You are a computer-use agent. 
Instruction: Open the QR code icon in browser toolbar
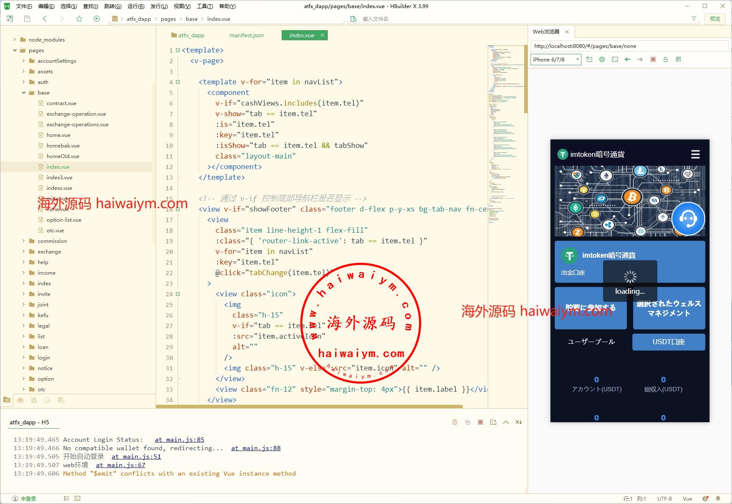tap(678, 60)
